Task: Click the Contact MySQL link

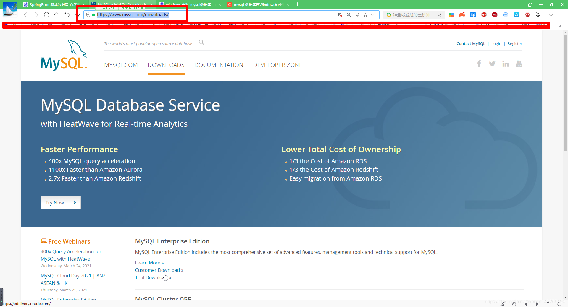Action: (471, 44)
